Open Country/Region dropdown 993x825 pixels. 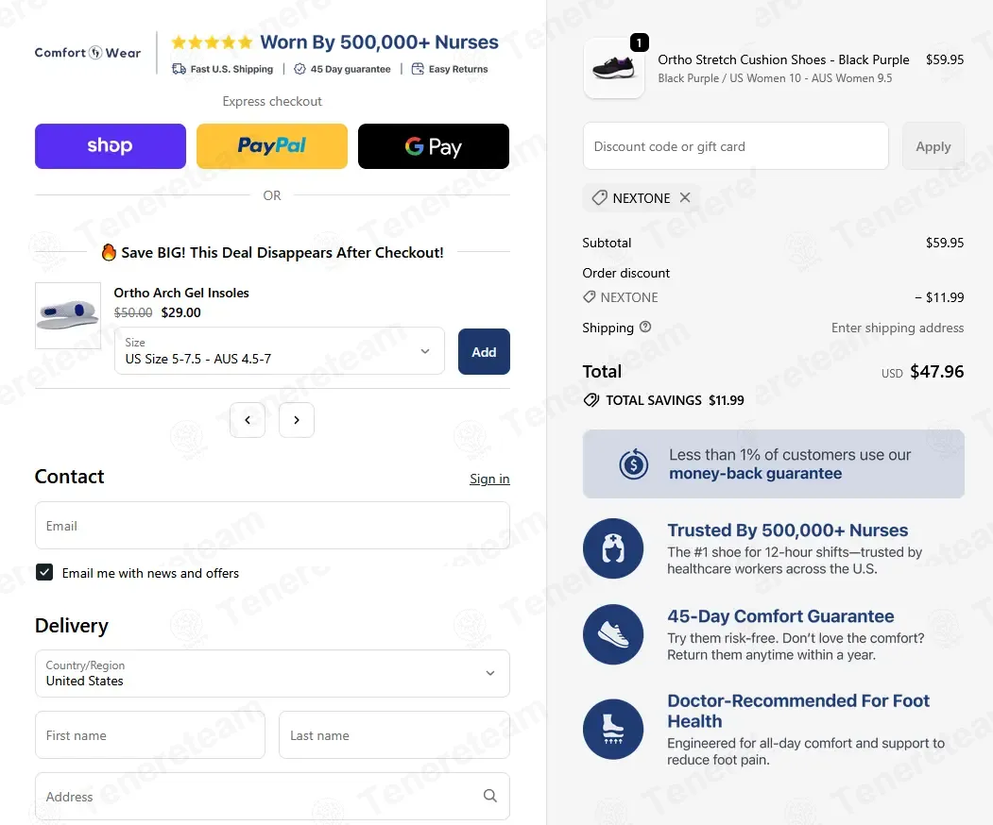point(272,673)
